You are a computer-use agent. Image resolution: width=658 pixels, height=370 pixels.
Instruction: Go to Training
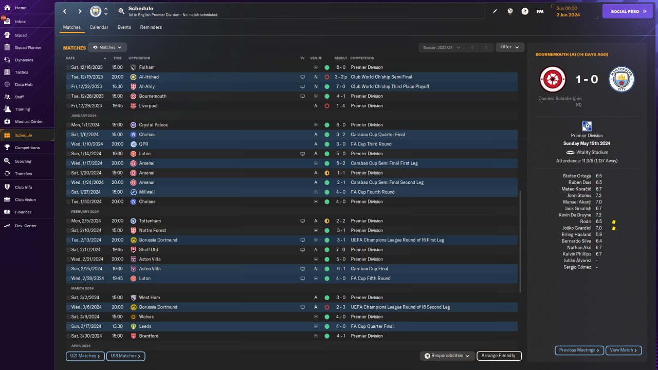point(23,109)
